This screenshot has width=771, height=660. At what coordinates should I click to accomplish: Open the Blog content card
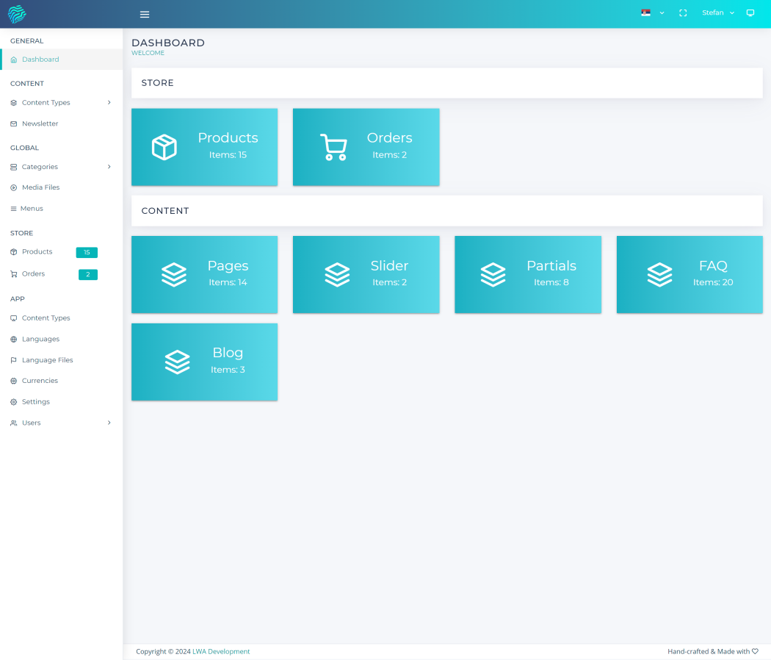tap(204, 362)
